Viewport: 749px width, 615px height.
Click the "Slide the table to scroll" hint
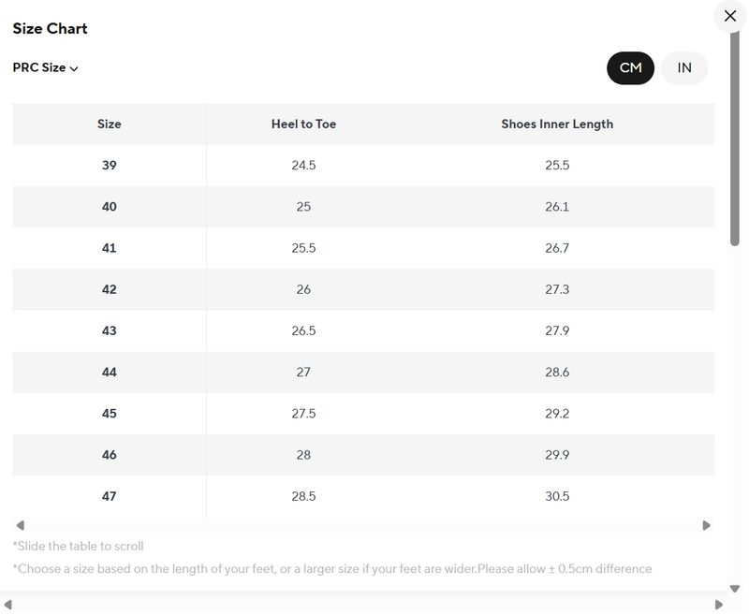[x=78, y=546]
